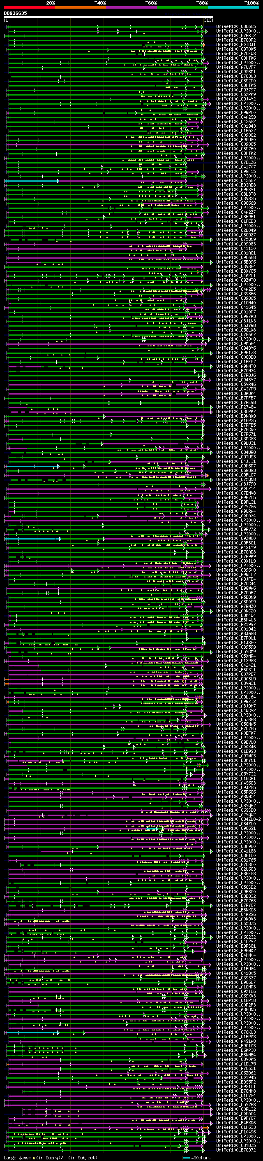This screenshot has width=263, height=1161.
Task: Select the UniRef100_B9RZI2 label
Action: point(236,702)
